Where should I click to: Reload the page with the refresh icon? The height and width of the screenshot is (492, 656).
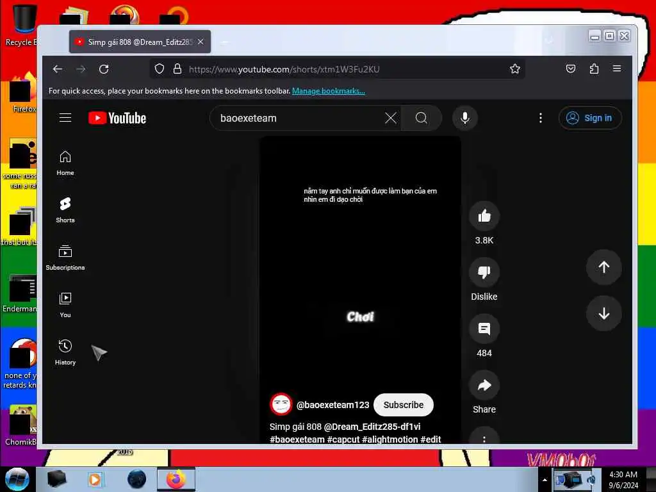pos(104,69)
